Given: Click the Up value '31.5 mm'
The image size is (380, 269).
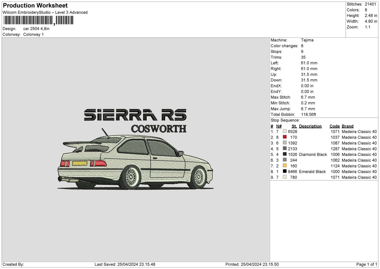Looking at the screenshot, I should [x=309, y=75].
